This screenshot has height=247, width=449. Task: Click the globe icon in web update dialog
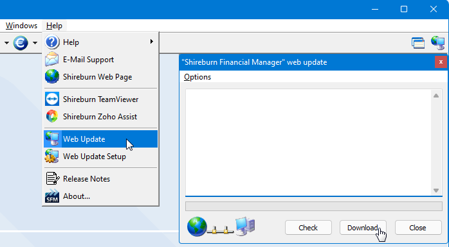[197, 227]
